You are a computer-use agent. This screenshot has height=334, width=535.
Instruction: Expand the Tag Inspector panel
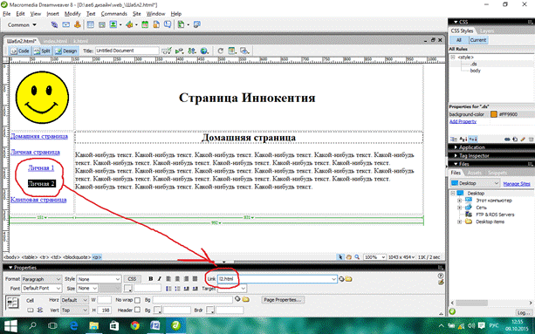[474, 156]
